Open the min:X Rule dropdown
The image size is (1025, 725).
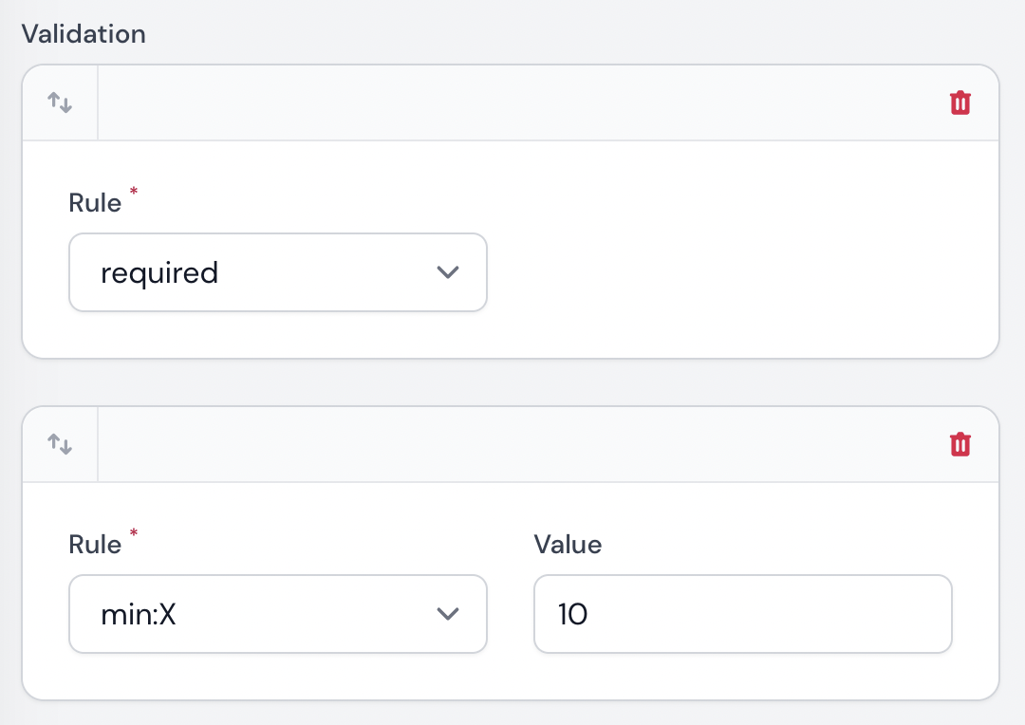(x=278, y=614)
